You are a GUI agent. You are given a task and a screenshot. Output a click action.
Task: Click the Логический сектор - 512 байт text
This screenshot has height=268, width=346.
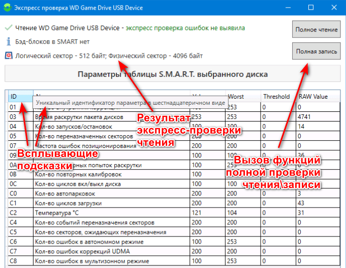pyautogui.click(x=60, y=55)
